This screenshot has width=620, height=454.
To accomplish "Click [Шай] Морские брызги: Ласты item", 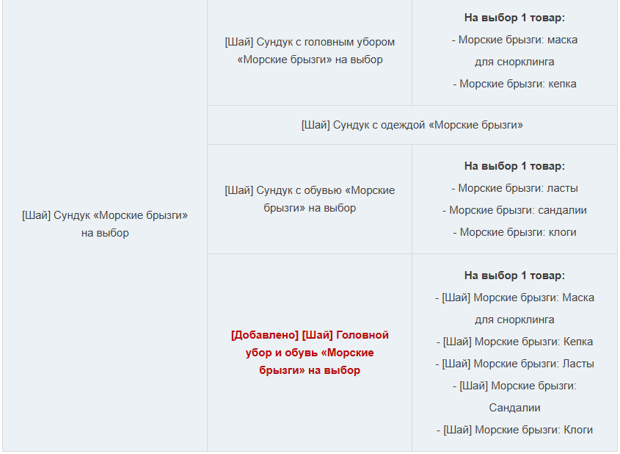I will (514, 364).
